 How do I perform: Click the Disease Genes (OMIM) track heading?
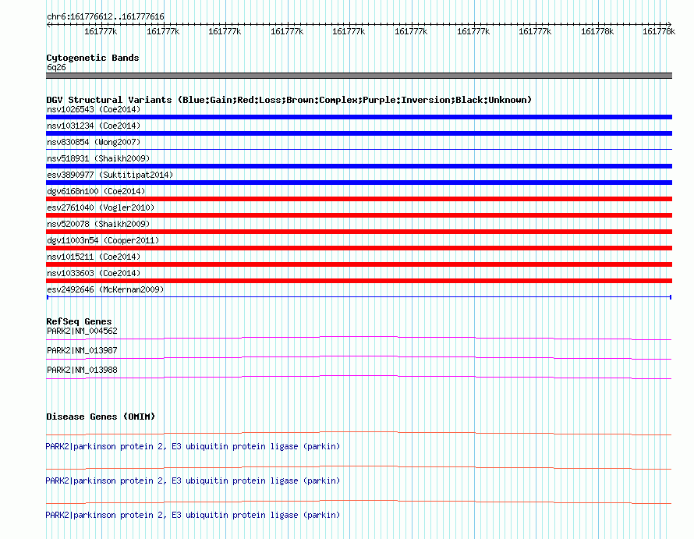pyautogui.click(x=101, y=417)
